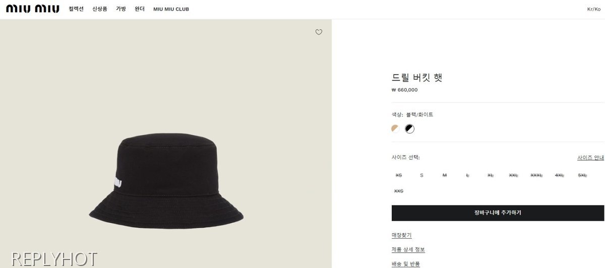Choose size S
Screen dimensions: 605x268
click(x=421, y=175)
